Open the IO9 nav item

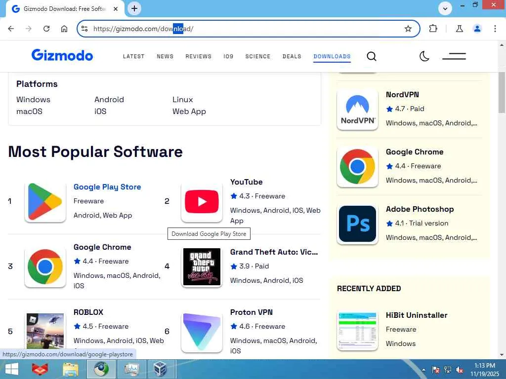tap(228, 56)
